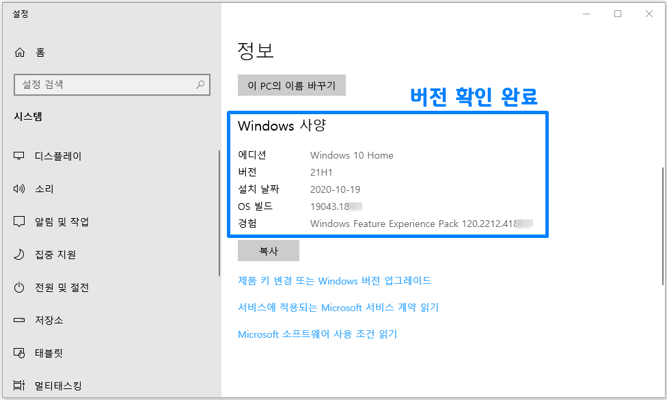Click the 에디션 label
The image size is (667, 400).
[251, 155]
